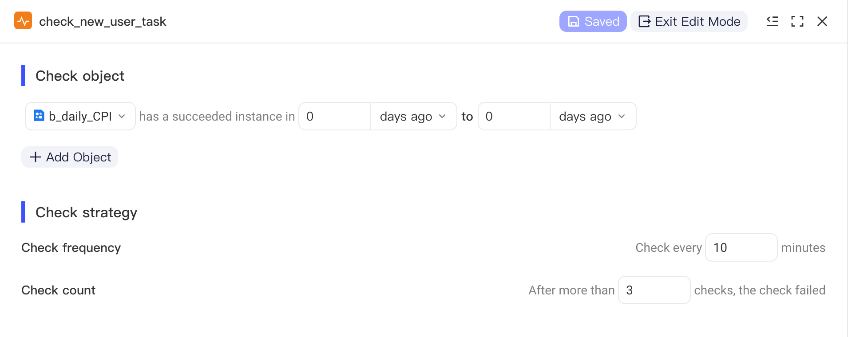This screenshot has width=848, height=337.
Task: Click 'has a succeeded instance in' text
Action: point(217,116)
